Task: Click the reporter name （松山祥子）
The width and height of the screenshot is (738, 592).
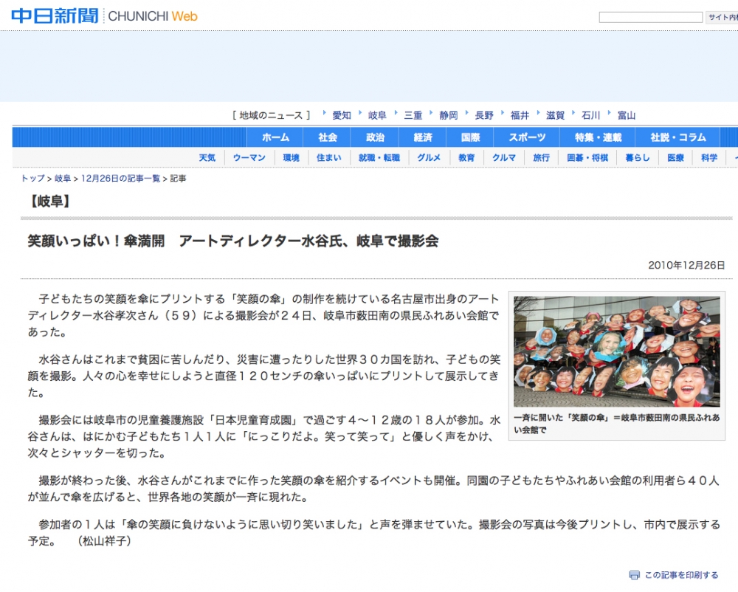Action: 104,541
